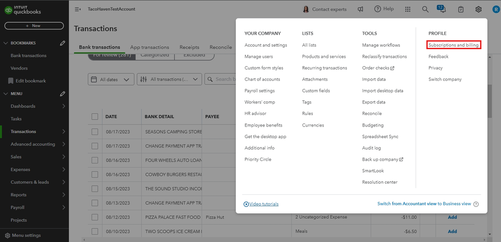This screenshot has height=242, width=501.
Task: Expand the Reports sidebar submenu
Action: (64, 195)
